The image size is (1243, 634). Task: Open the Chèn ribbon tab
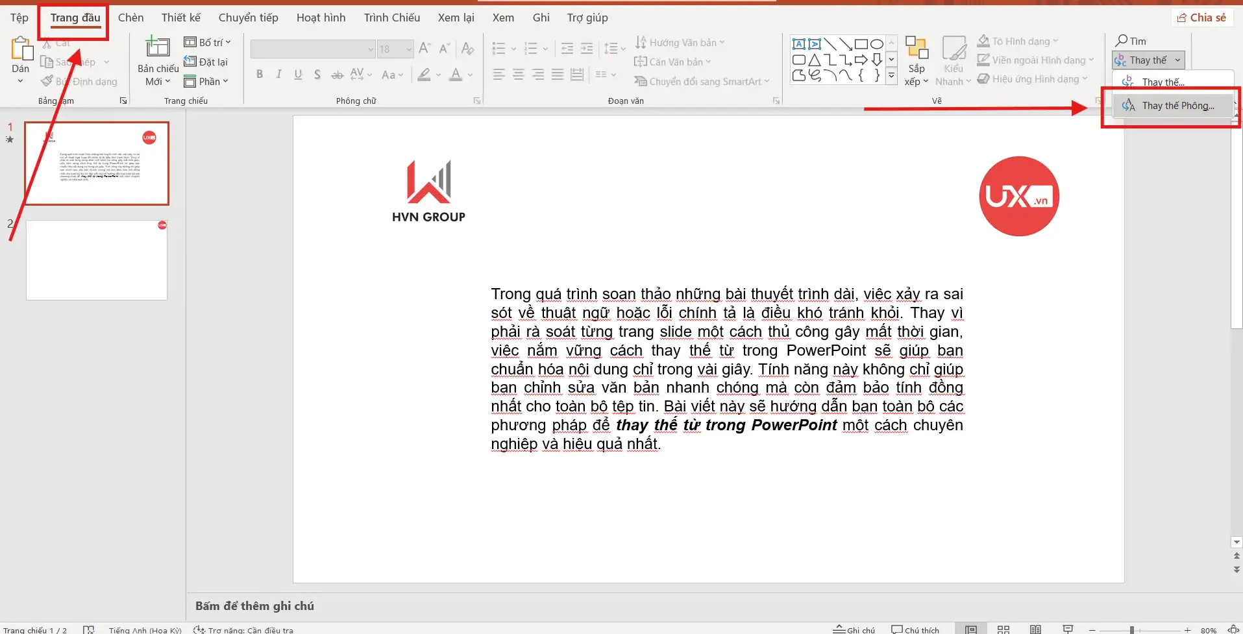tap(130, 18)
